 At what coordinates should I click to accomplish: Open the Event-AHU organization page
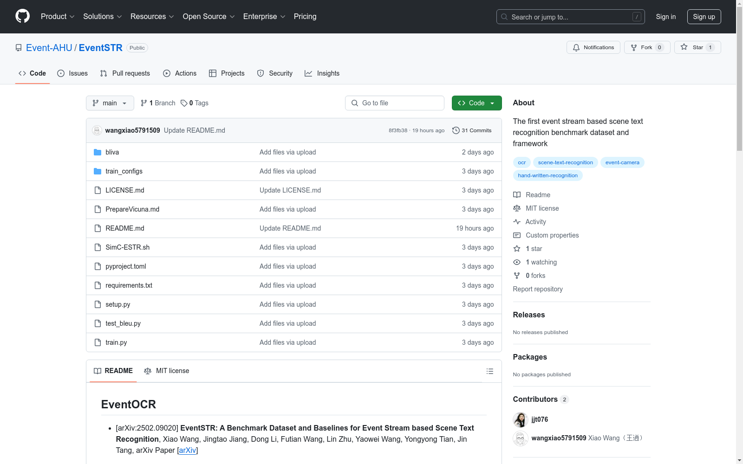click(x=49, y=48)
